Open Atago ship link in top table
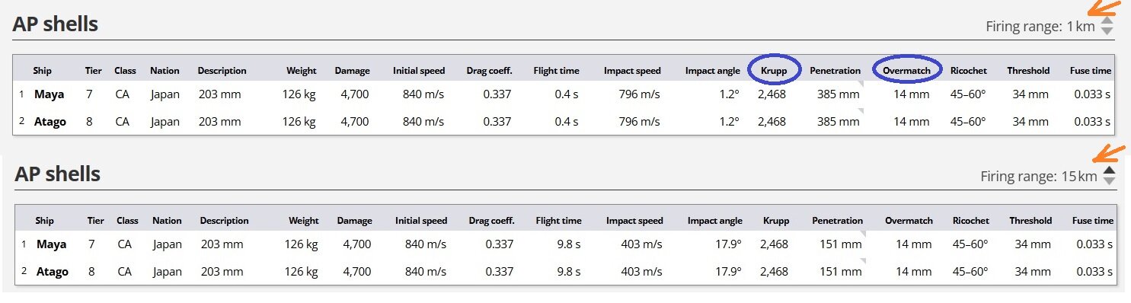Screen dimensions: 1131x303 tap(50, 121)
